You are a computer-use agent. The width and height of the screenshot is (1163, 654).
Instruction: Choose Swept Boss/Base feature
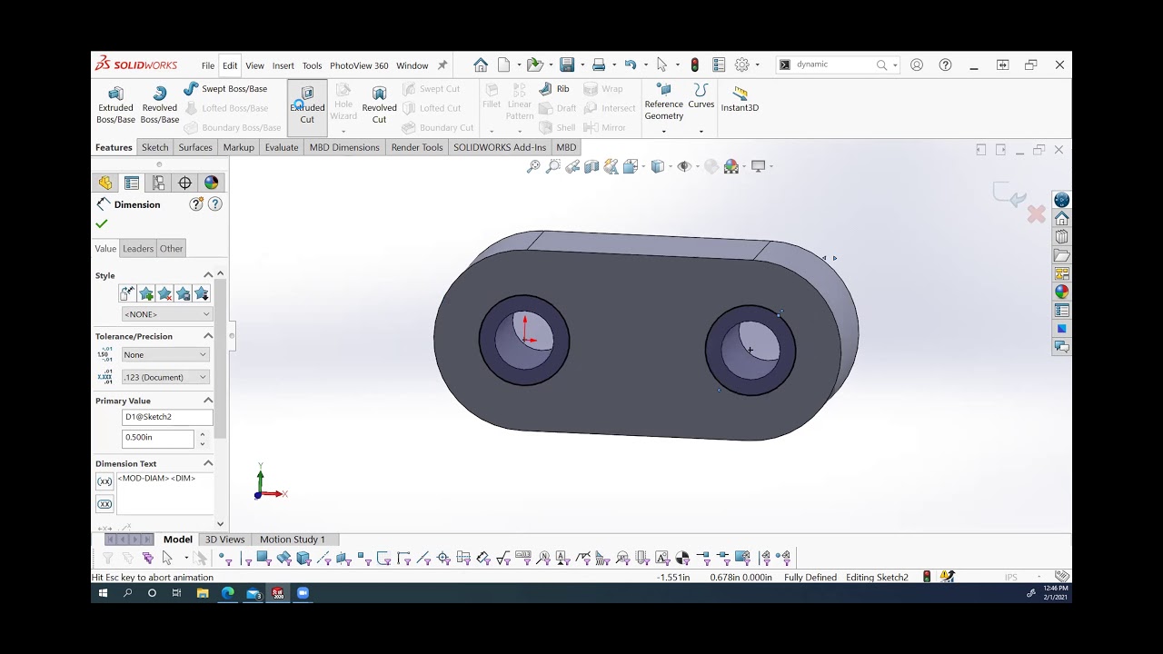[x=225, y=89]
